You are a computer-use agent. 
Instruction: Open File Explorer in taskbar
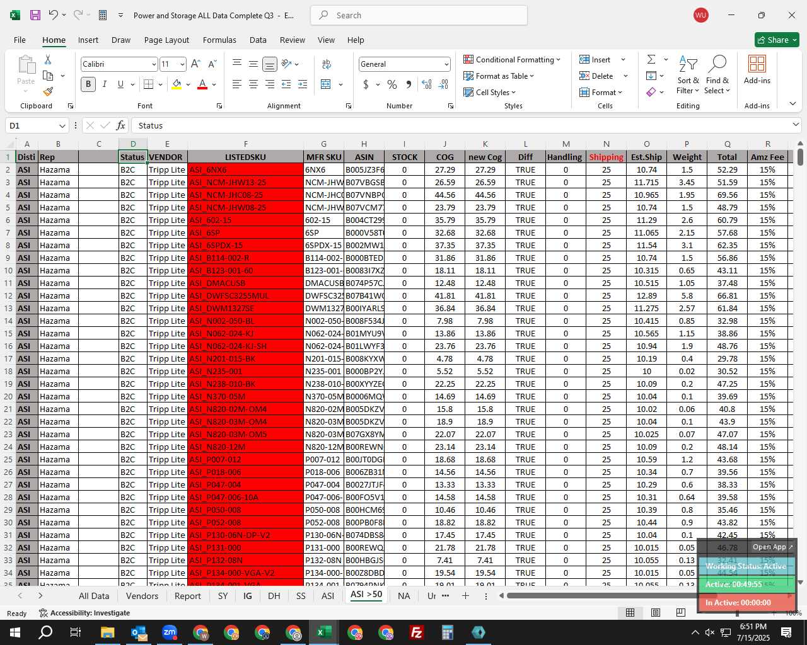point(107,632)
